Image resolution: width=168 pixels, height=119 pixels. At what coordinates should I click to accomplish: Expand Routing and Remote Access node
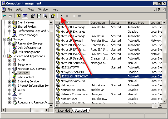point(9,102)
